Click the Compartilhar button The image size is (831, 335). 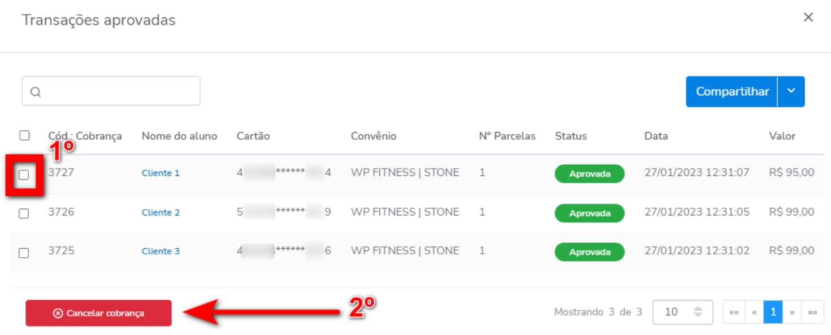tap(732, 91)
